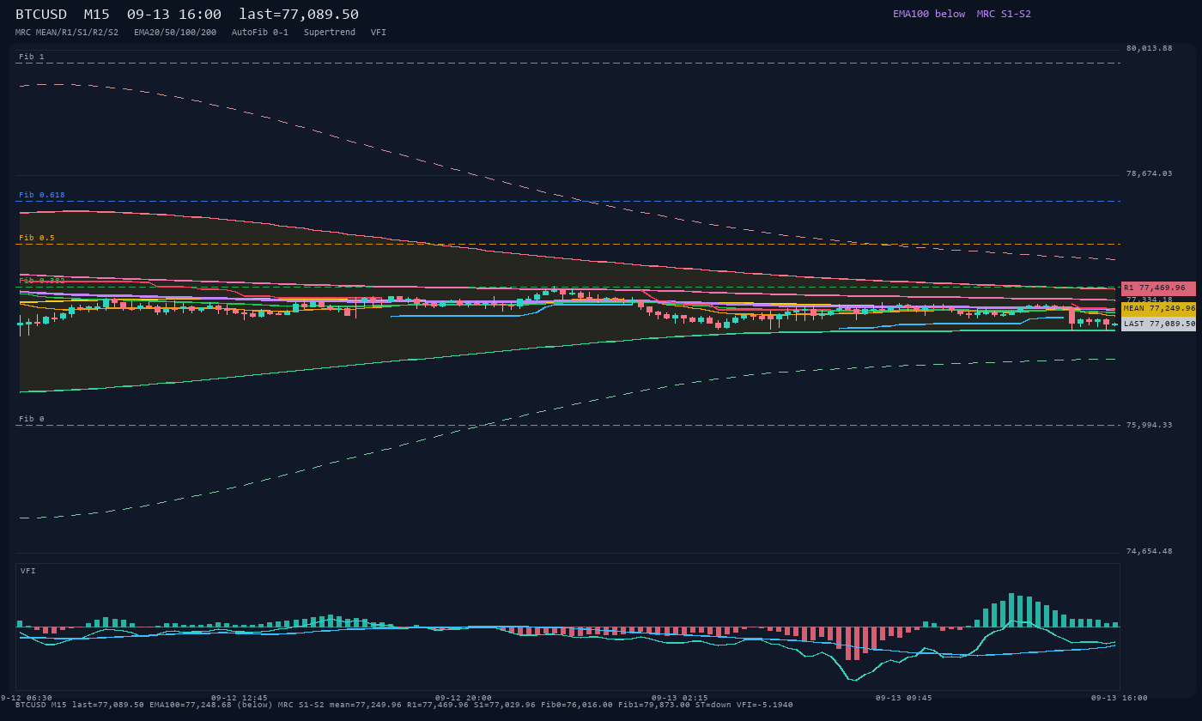The height and width of the screenshot is (721, 1202).
Task: Click the BTCUSD symbol in the chart title
Action: click(x=41, y=14)
